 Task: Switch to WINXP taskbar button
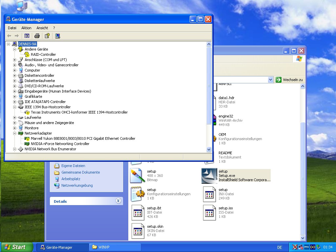(x=115, y=247)
